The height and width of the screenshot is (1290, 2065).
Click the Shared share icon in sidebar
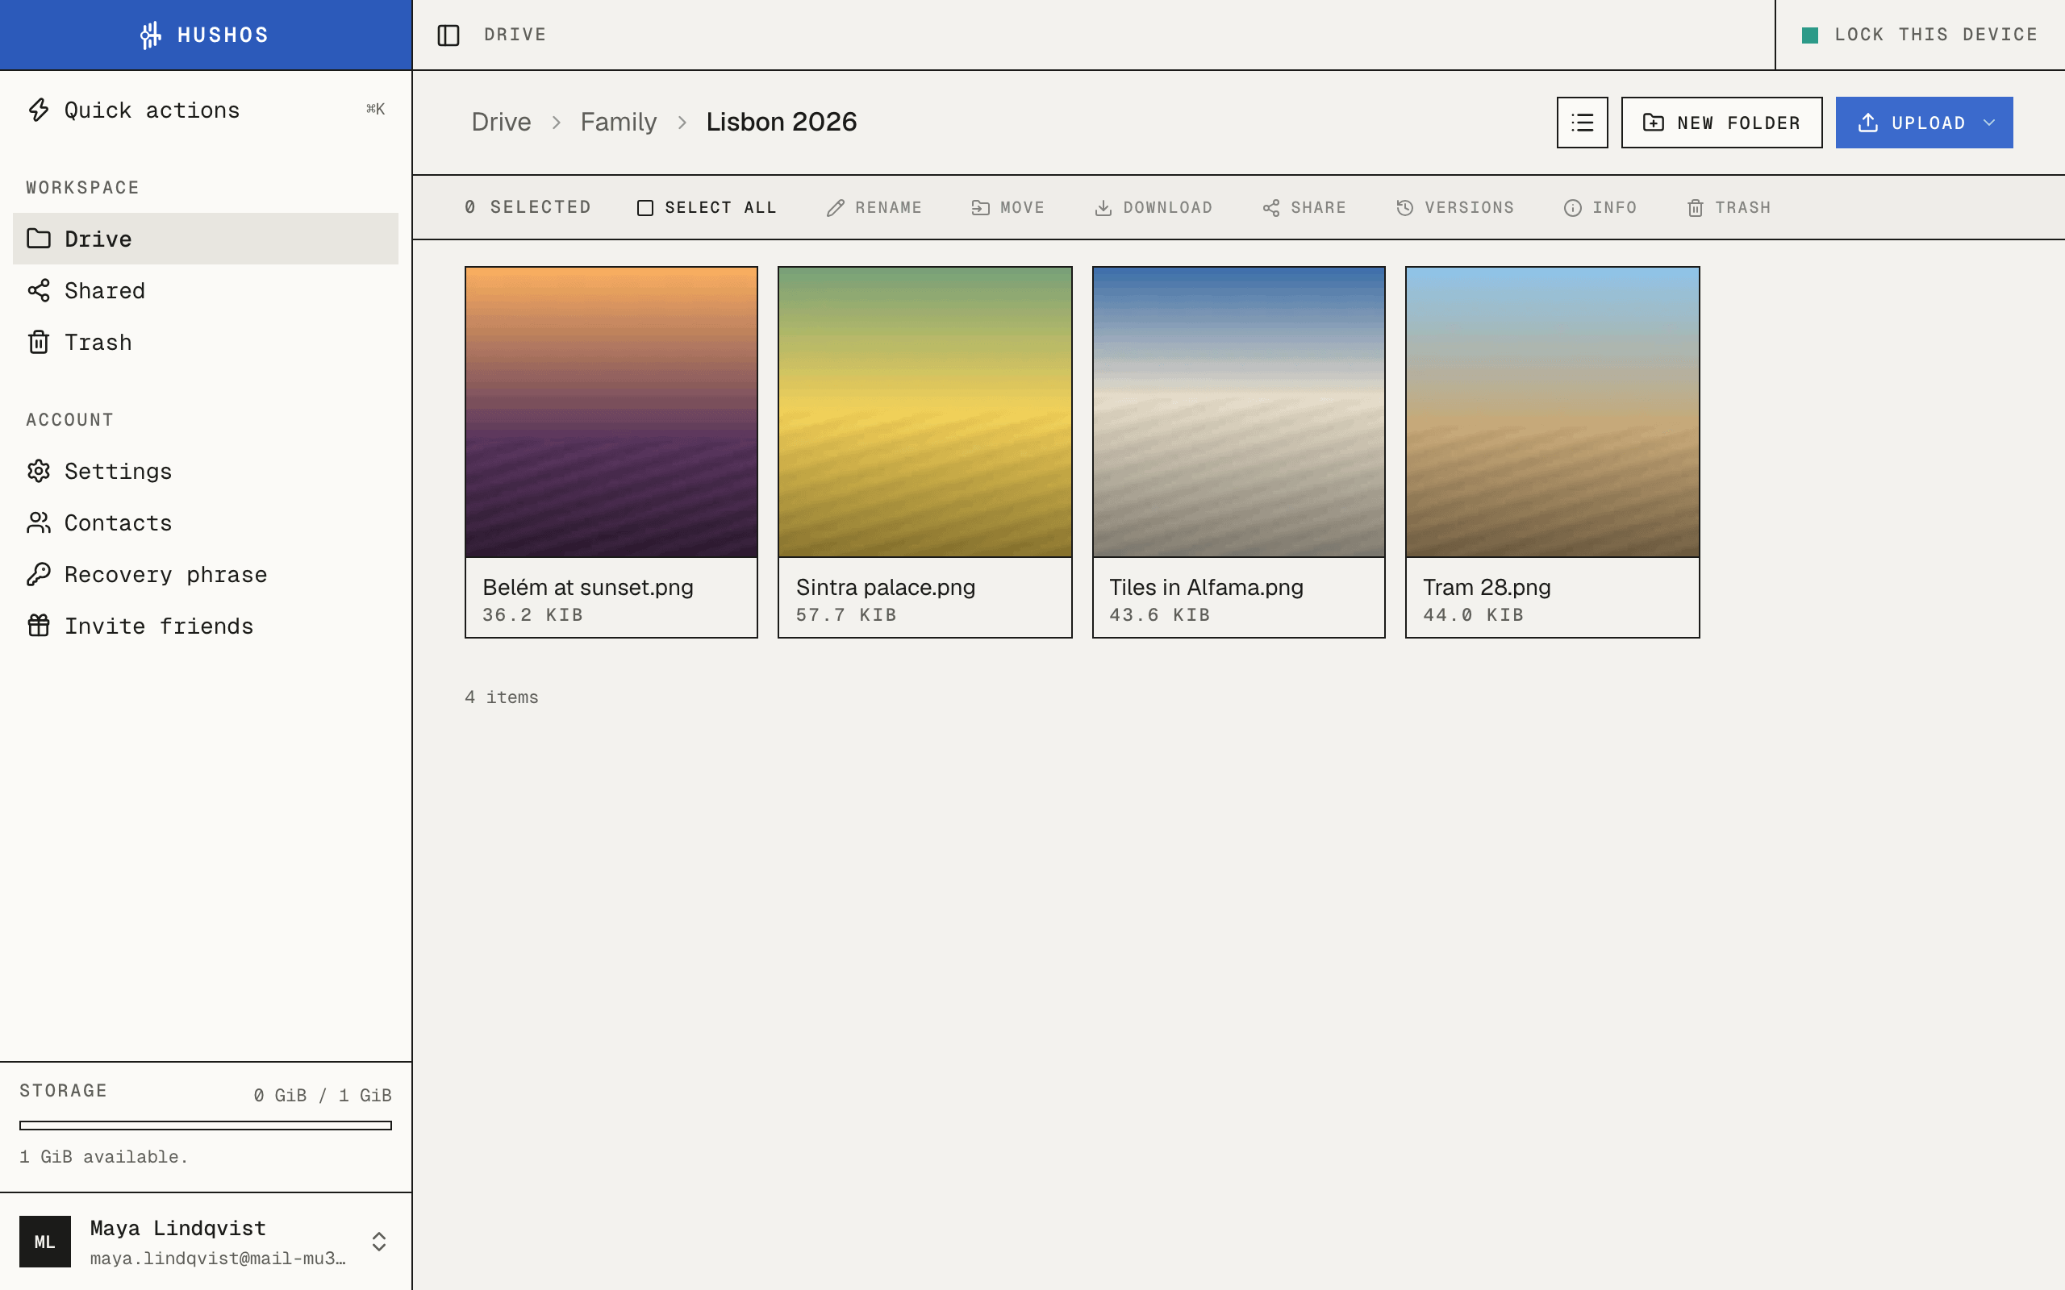[39, 290]
